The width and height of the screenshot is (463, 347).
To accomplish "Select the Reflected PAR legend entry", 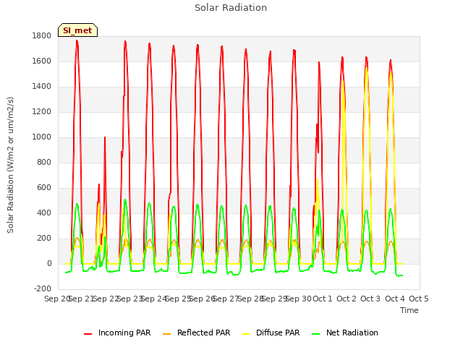I will click(196, 333).
